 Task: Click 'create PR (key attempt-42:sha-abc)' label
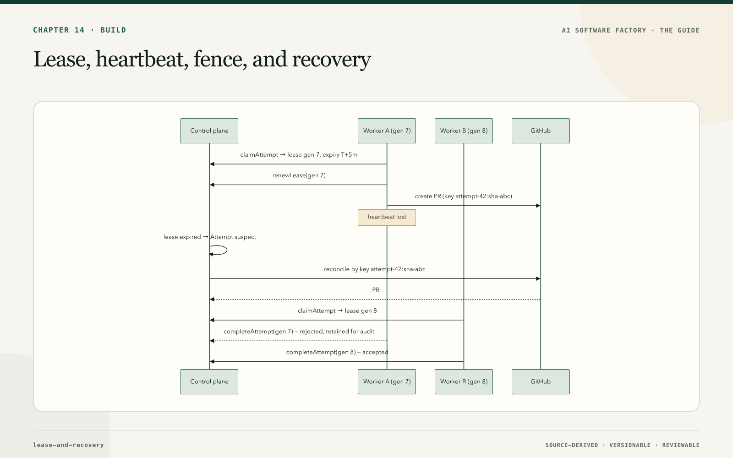pos(464,196)
